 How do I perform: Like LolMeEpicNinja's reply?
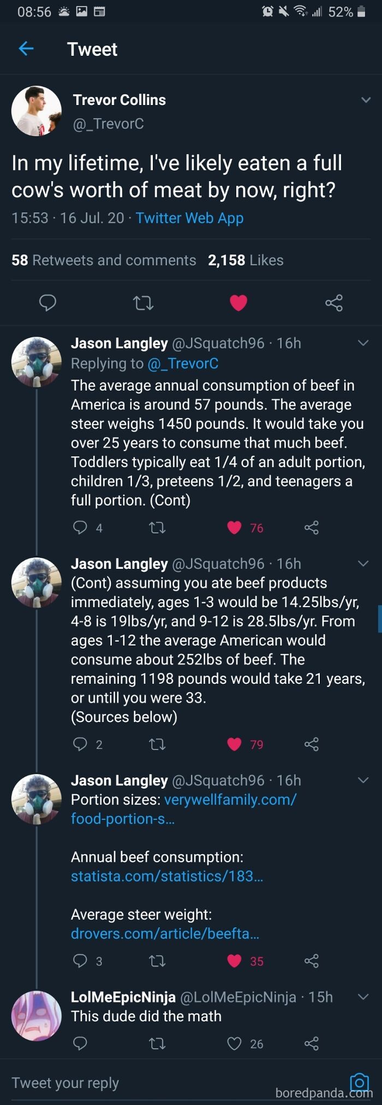[x=234, y=1044]
